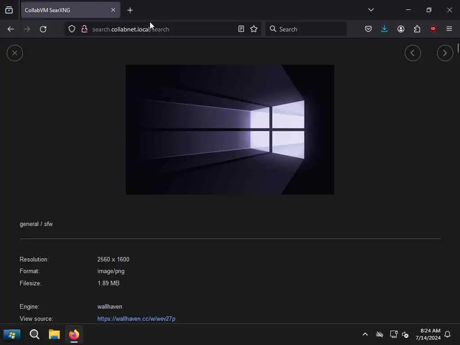Open the downloads panel
460x345 pixels.
385,29
